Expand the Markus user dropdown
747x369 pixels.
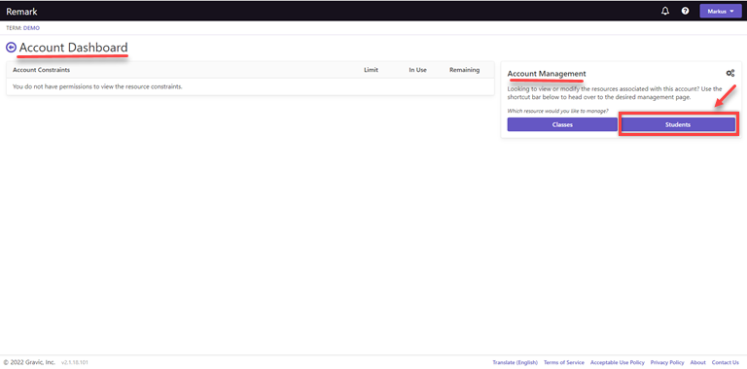[721, 11]
